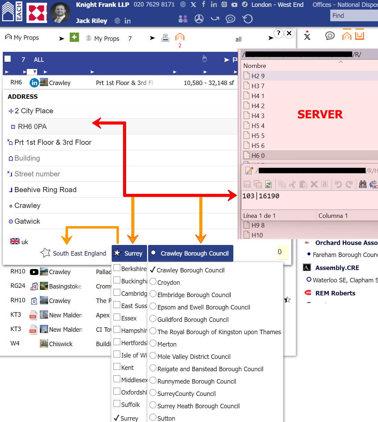Select Mole Valley District Council option

click(153, 356)
